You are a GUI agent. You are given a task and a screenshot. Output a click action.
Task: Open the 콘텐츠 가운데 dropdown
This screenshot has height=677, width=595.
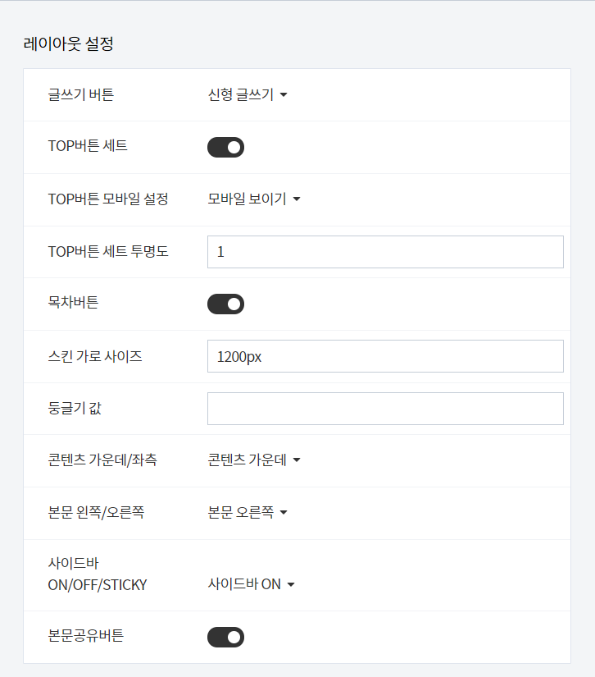click(254, 460)
